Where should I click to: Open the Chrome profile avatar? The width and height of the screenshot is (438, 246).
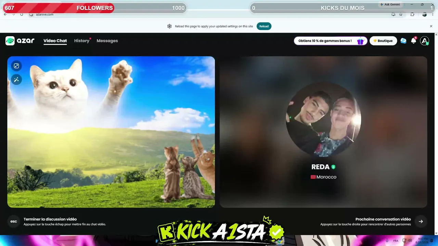click(x=425, y=14)
